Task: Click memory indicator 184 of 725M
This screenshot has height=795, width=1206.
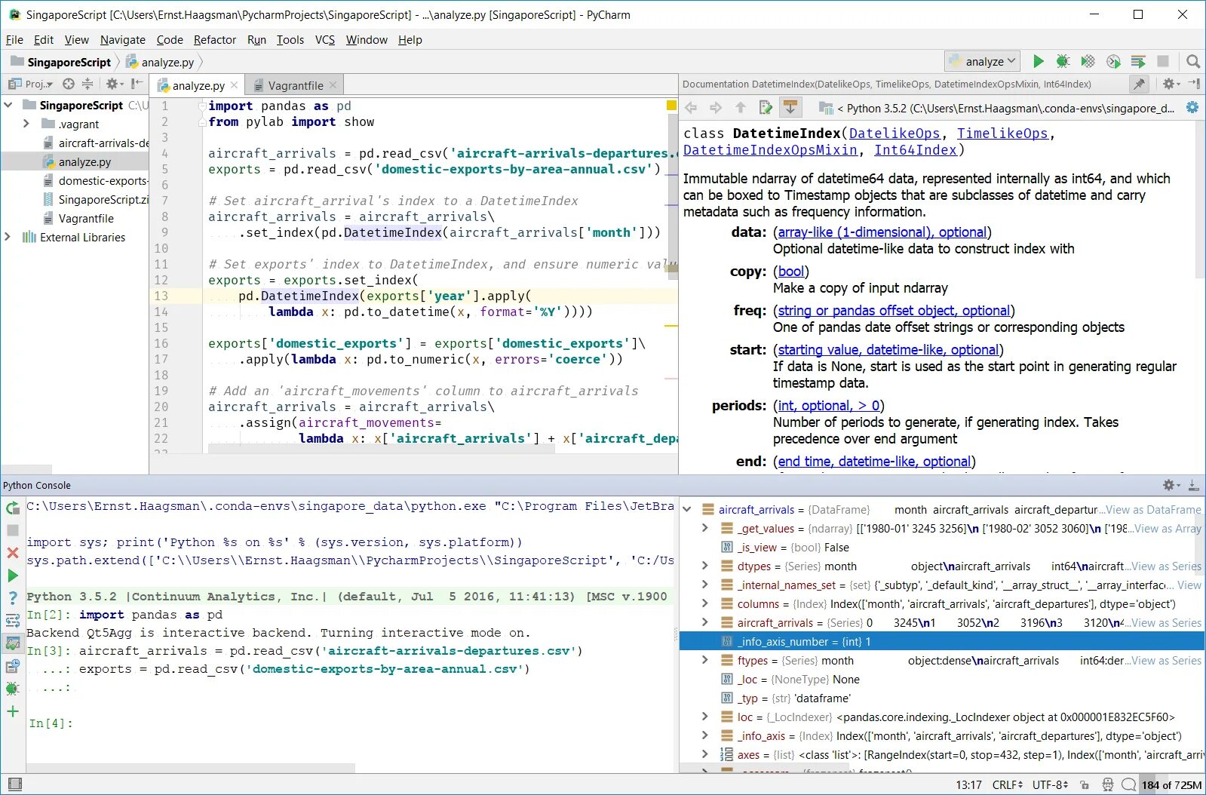Action: click(x=1171, y=784)
